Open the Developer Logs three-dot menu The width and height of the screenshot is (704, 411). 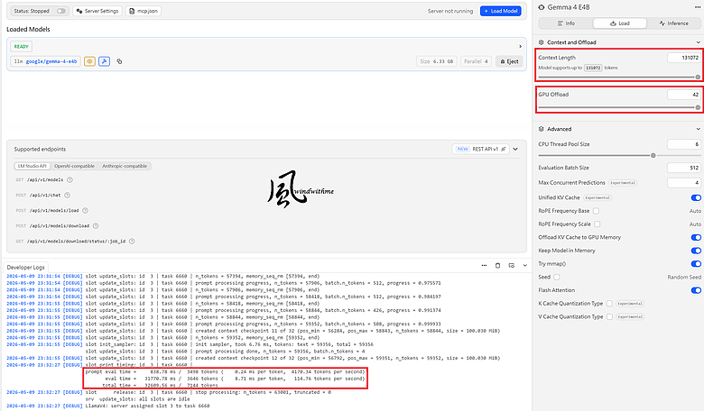point(484,265)
